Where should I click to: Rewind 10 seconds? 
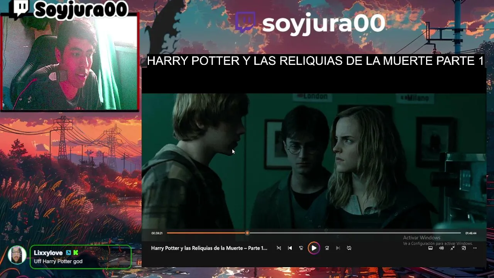301,248
